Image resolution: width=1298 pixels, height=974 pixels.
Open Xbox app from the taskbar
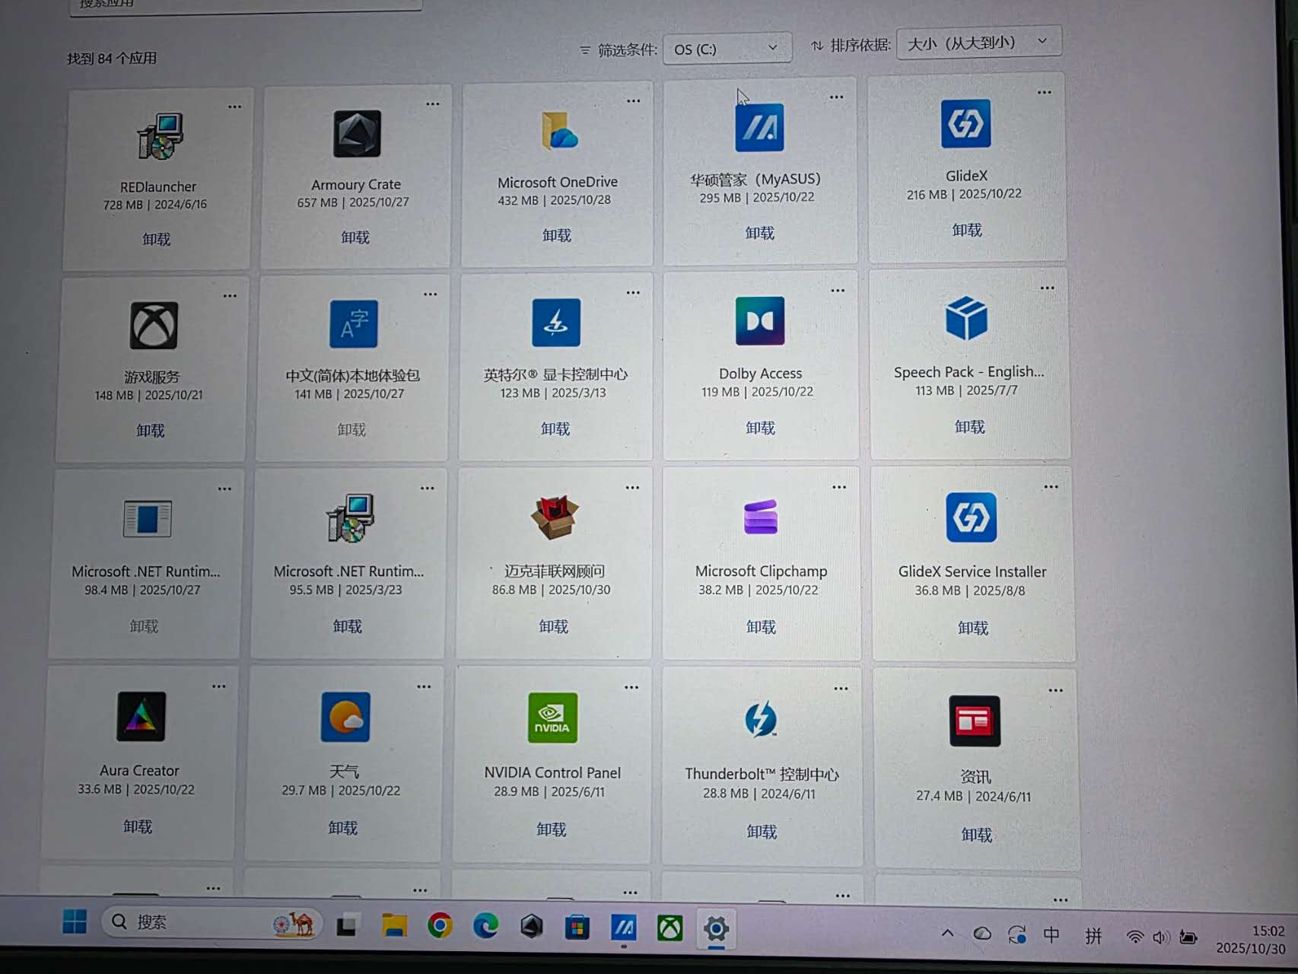pyautogui.click(x=670, y=928)
